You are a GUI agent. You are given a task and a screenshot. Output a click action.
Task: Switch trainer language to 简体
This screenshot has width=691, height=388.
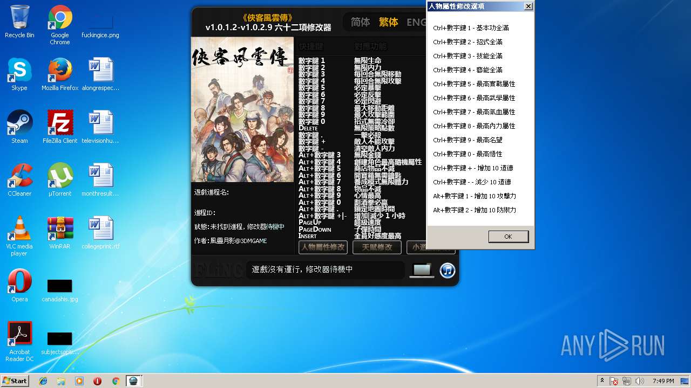360,22
